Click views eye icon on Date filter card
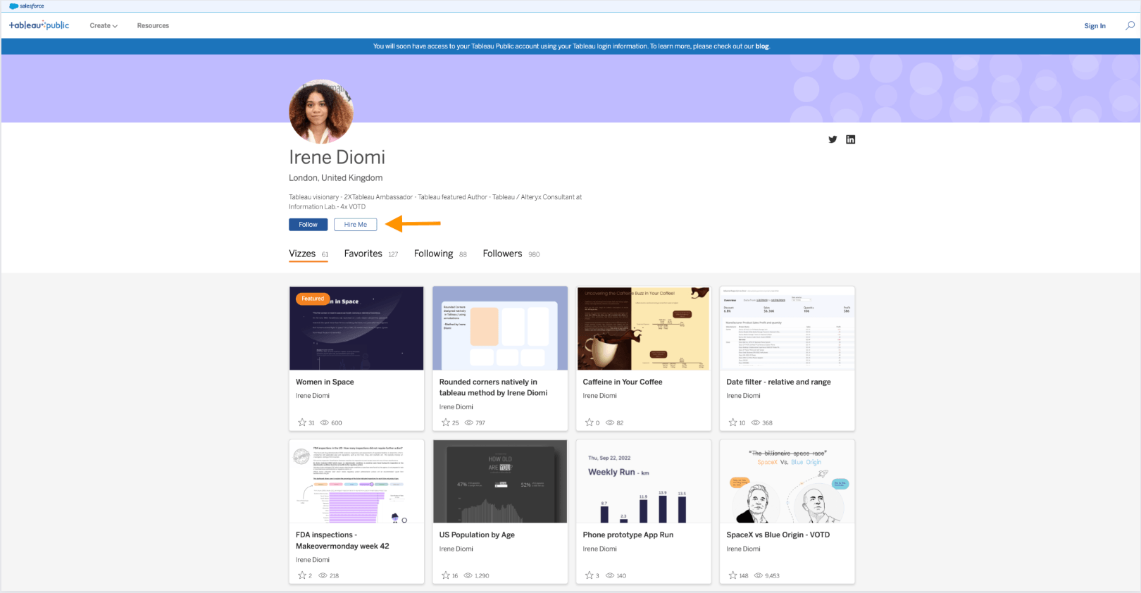The height and width of the screenshot is (593, 1141). coord(756,423)
